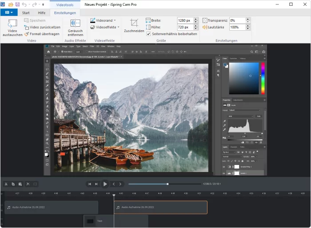Screen dimensions: 311x228
Task: Click the timeline playhead marker
Action: coord(114,195)
